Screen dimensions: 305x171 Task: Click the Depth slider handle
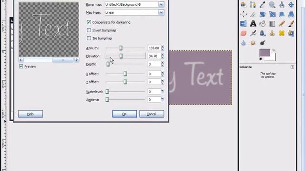pyautogui.click(x=108, y=64)
